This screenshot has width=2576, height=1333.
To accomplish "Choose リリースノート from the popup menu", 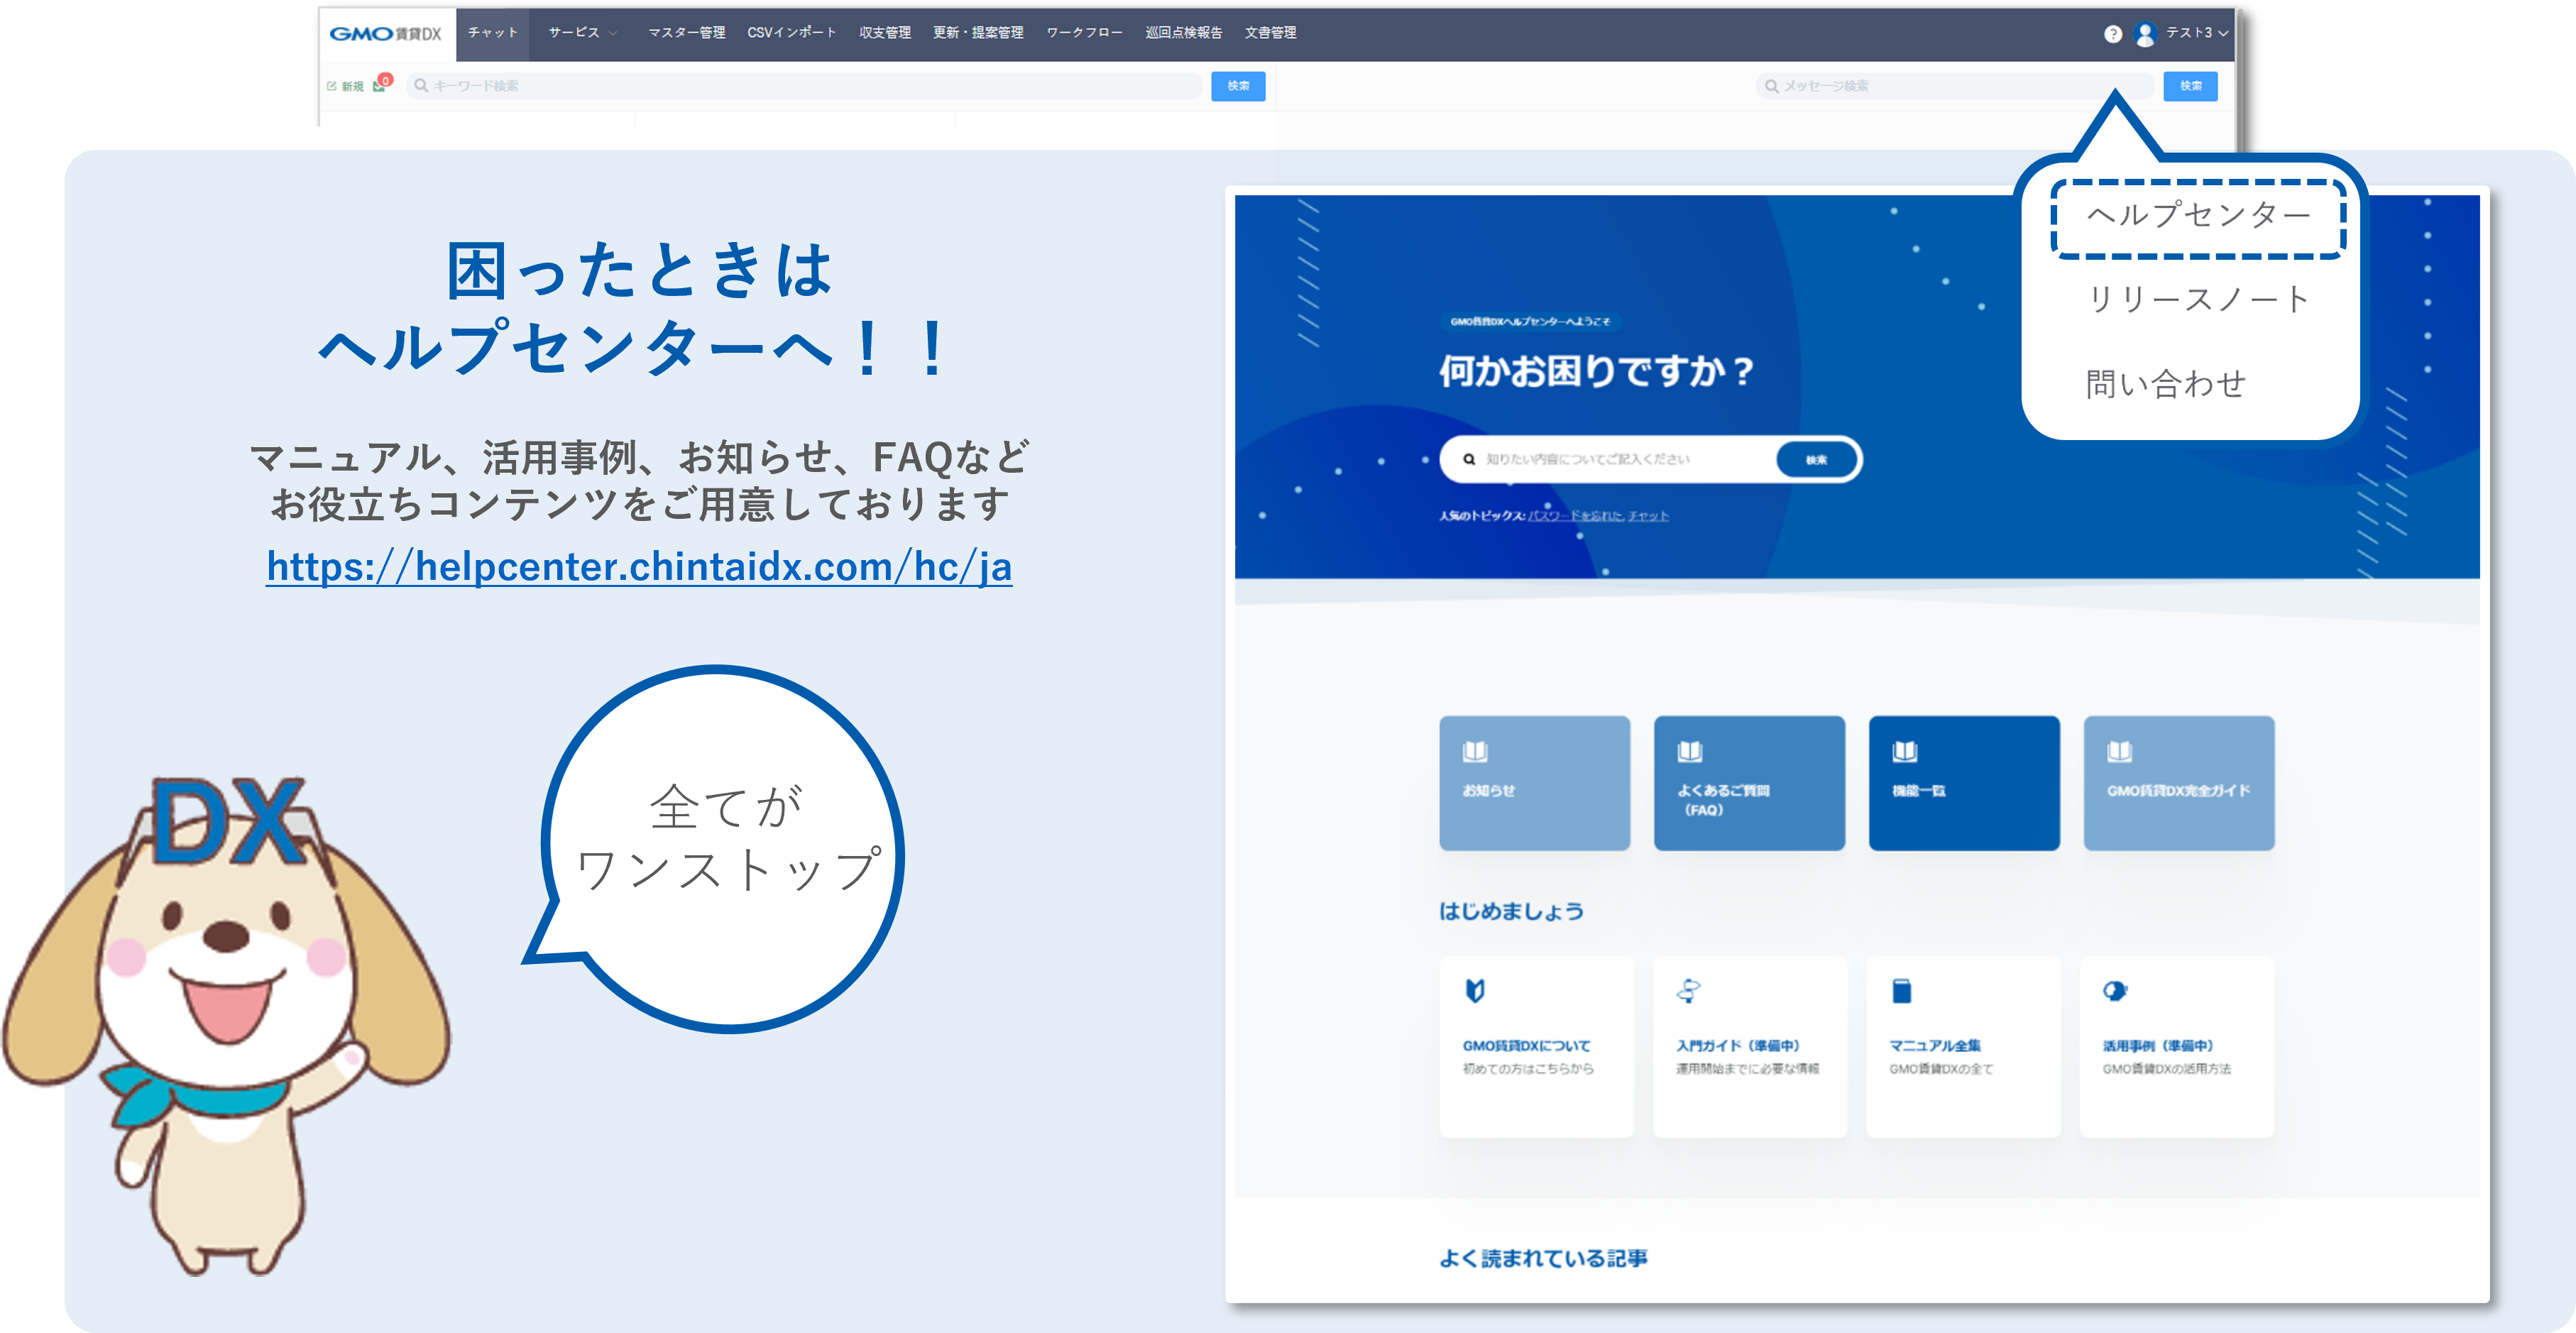I will (x=2197, y=296).
